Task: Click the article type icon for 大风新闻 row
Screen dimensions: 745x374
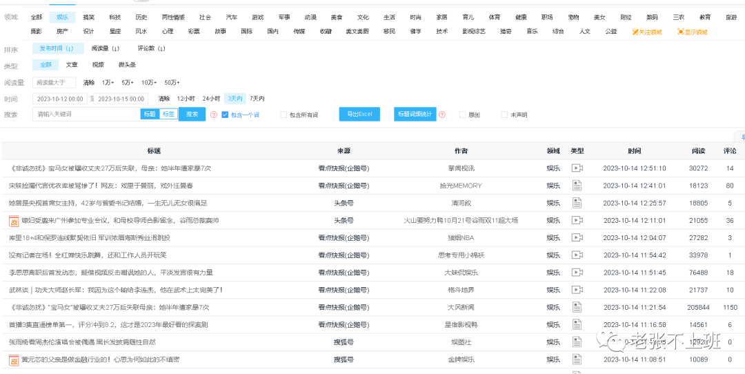Action: point(577,308)
